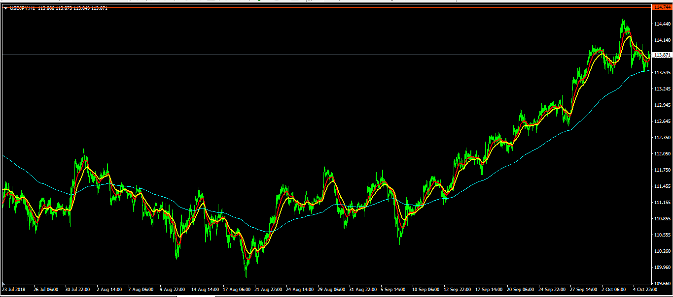673x297 pixels.
Task: Click 109.660 on the price scale
Action: (662, 284)
